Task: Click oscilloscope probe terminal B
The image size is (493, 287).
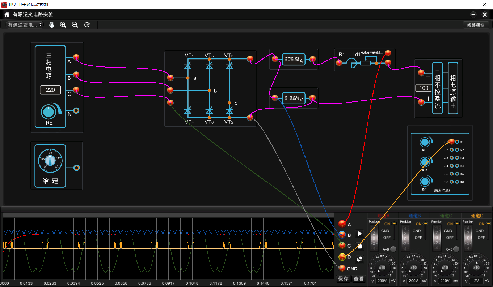Action: click(342, 235)
